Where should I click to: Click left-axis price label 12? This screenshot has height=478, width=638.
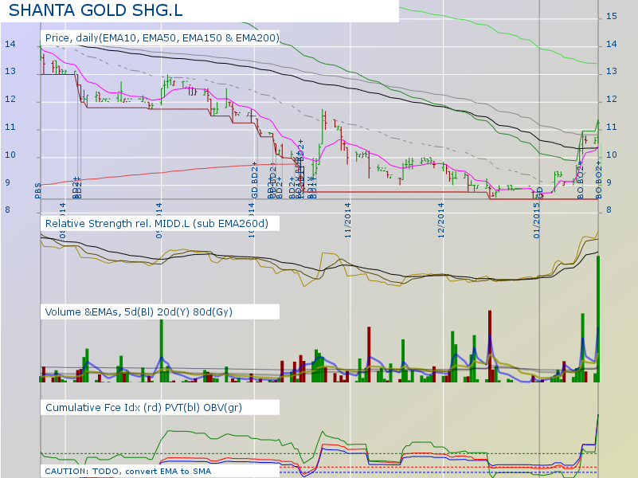pyautogui.click(x=10, y=100)
